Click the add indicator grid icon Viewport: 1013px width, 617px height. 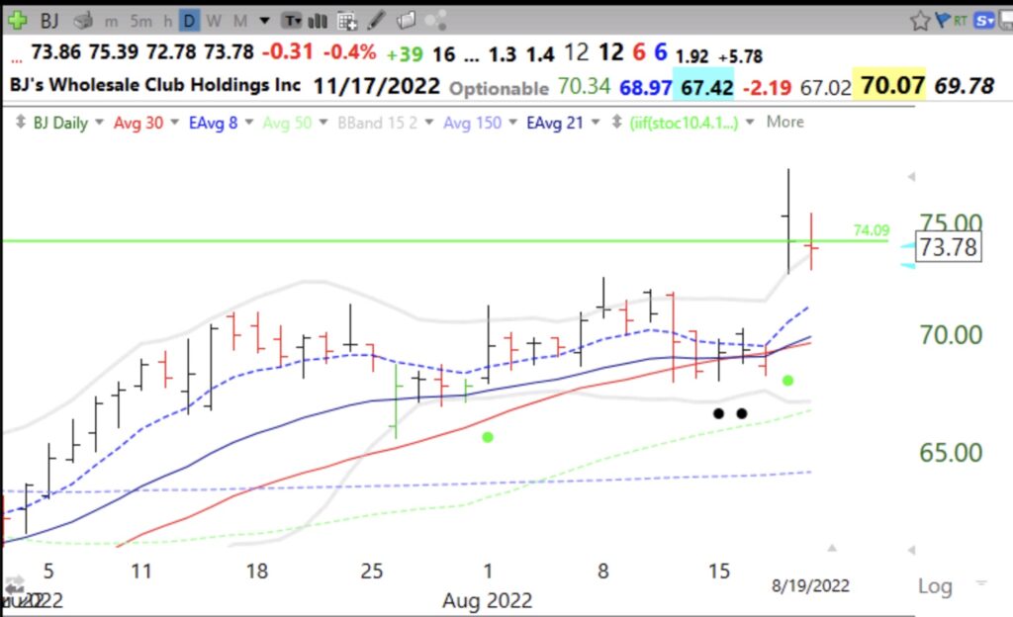pos(347,20)
